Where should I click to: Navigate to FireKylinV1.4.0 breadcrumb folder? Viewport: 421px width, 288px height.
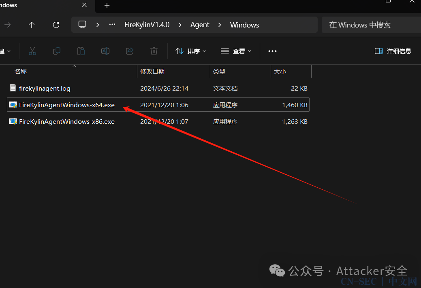[x=147, y=25]
